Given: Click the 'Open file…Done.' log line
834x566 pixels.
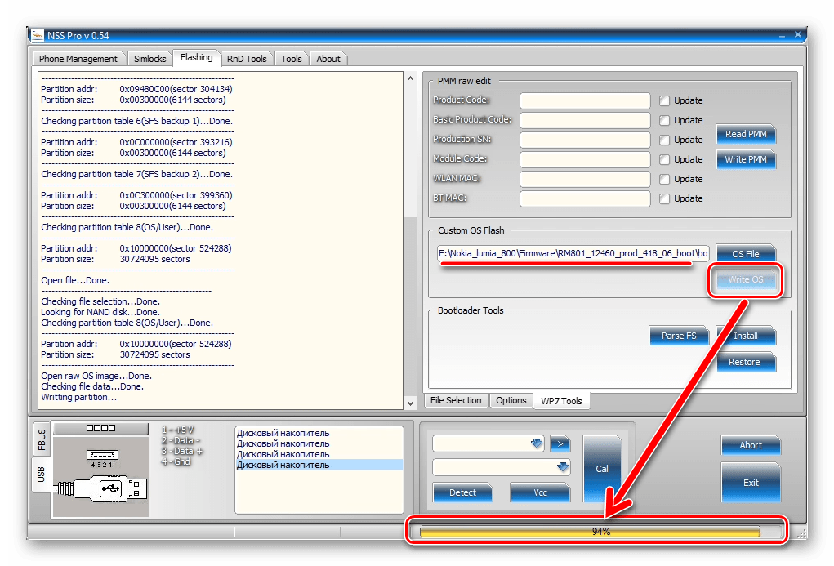Looking at the screenshot, I should [x=75, y=280].
